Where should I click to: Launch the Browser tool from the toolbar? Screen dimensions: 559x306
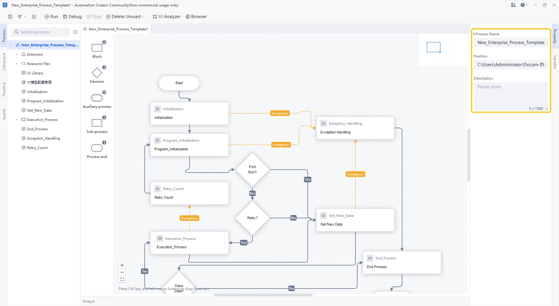click(196, 17)
